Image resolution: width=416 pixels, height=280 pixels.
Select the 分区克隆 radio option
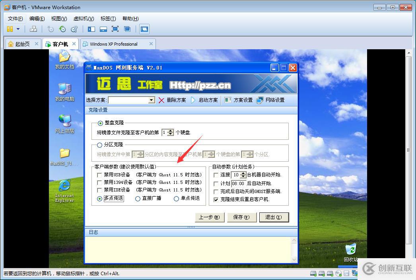point(99,145)
